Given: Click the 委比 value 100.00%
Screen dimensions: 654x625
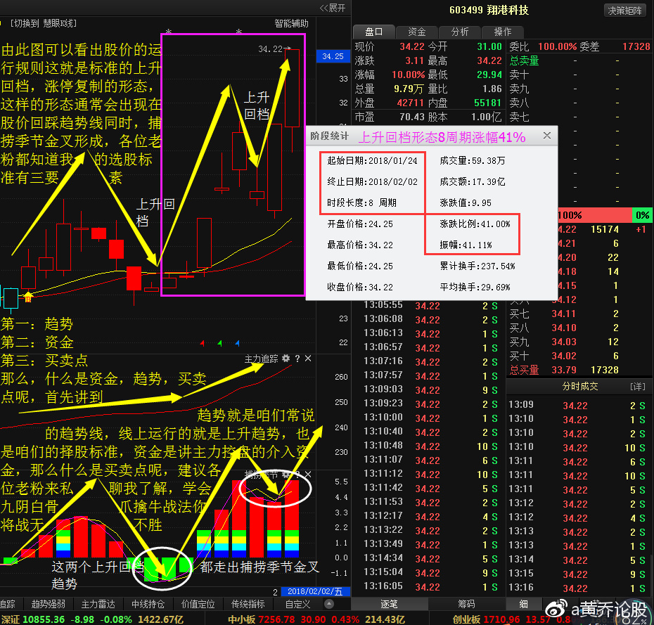Looking at the screenshot, I should (557, 46).
